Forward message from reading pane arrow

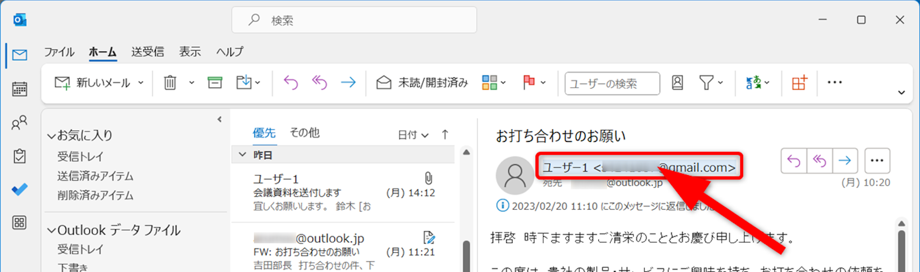coord(845,161)
